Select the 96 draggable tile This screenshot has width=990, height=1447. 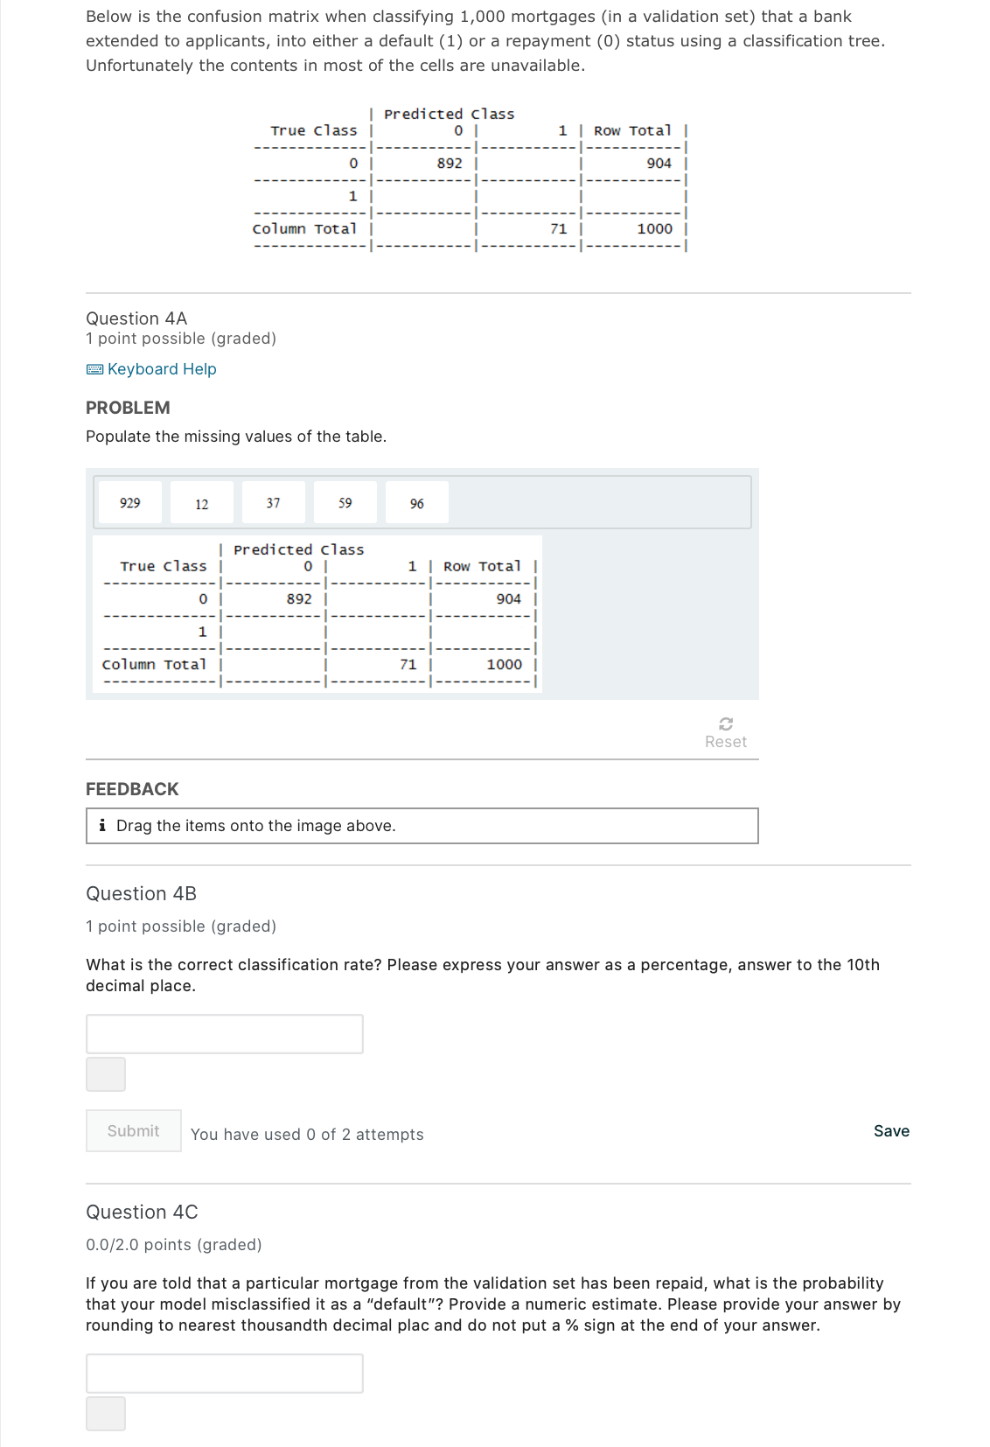[417, 501]
